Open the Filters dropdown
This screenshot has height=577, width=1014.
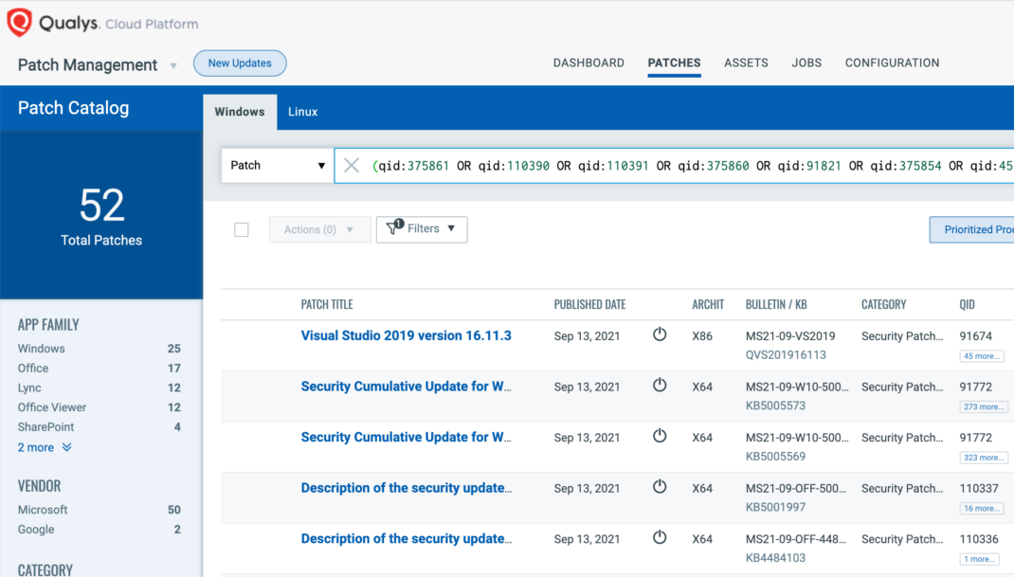click(x=422, y=229)
